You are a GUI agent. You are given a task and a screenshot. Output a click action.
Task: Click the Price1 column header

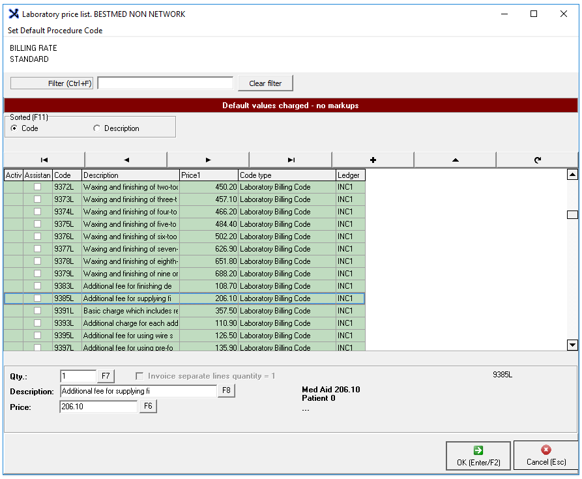209,175
